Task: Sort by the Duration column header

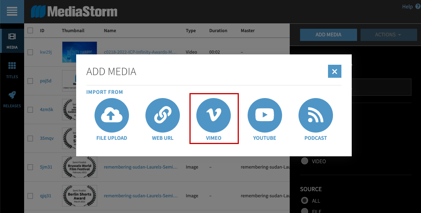Action: click(x=218, y=31)
